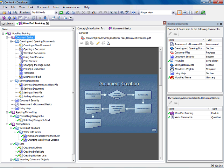
Task: Select the Templates topic in the outline
Action: pos(29,73)
